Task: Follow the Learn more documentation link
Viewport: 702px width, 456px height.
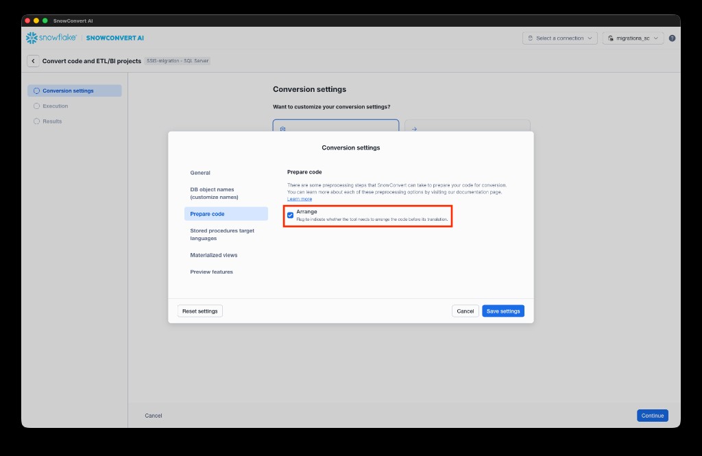Action: (300, 199)
